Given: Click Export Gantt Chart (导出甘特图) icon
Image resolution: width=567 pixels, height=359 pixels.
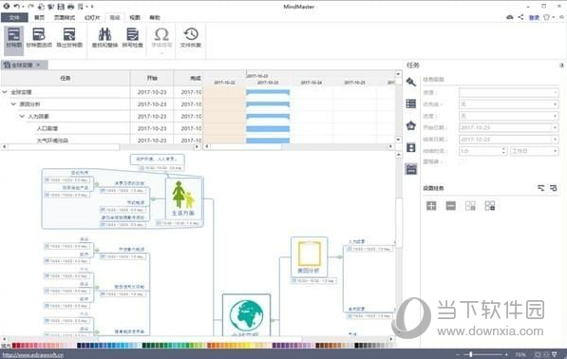Looking at the screenshot, I should [x=69, y=38].
